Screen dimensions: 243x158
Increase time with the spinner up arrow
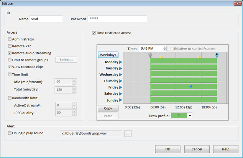[x=165, y=47]
